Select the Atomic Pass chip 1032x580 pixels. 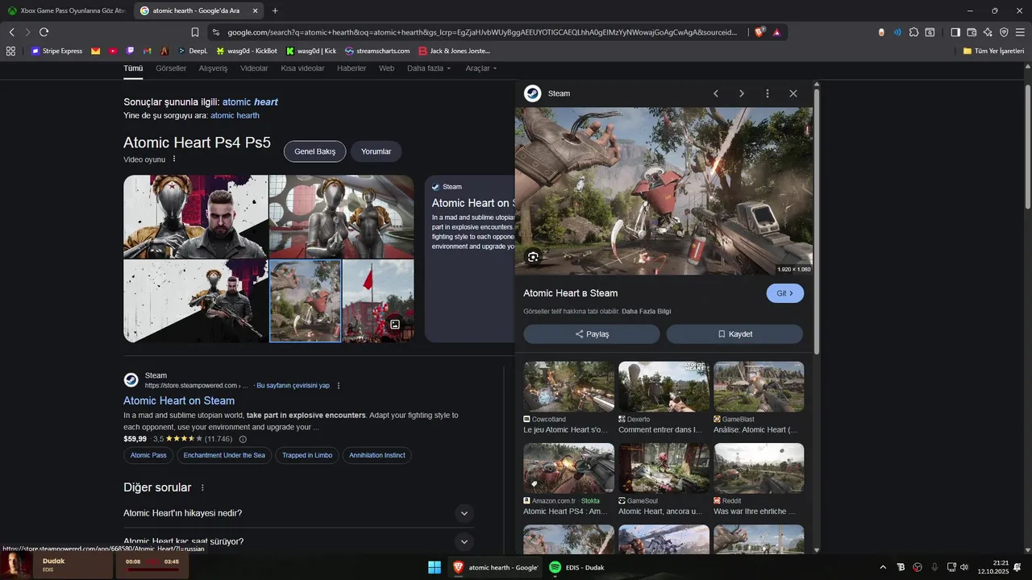[x=148, y=455]
